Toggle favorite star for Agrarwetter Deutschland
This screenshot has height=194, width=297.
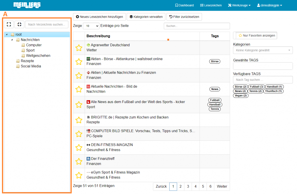(x=79, y=48)
